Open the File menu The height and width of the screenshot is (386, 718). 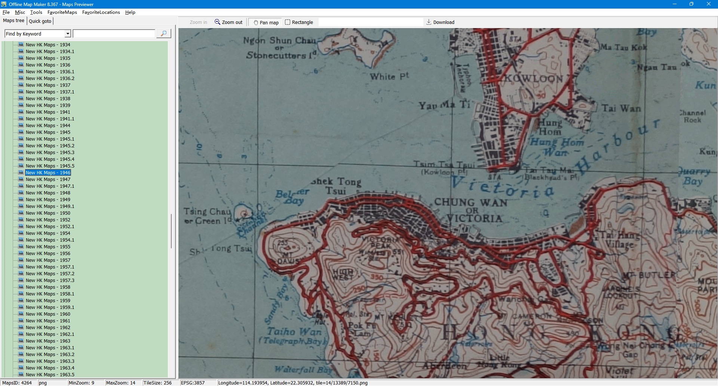coord(6,12)
